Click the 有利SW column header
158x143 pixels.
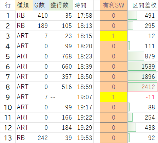click(114, 5)
